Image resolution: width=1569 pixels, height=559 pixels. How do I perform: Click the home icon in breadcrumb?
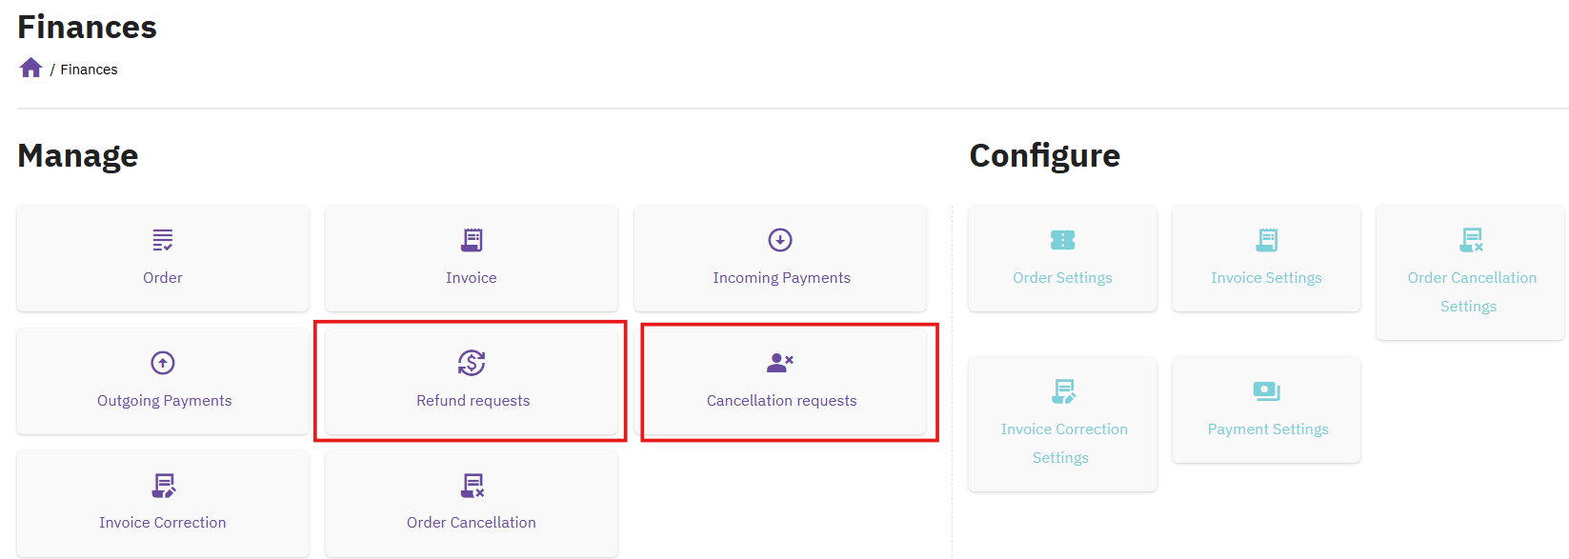coord(30,68)
